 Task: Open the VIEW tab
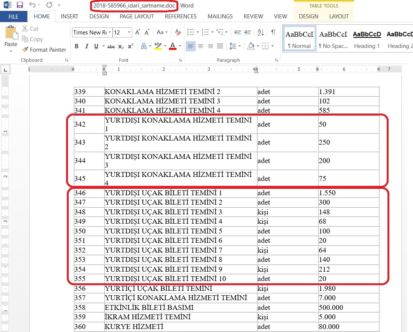pyautogui.click(x=280, y=16)
